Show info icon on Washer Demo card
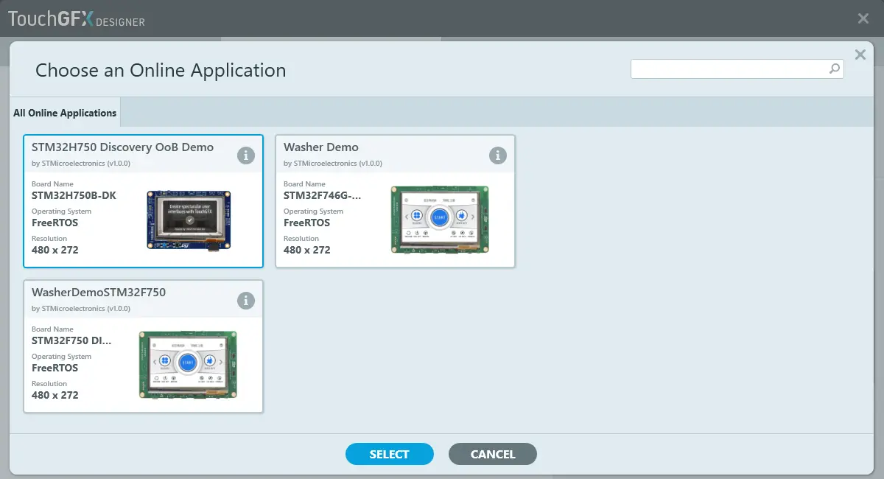Viewport: 884px width, 479px height. point(498,155)
